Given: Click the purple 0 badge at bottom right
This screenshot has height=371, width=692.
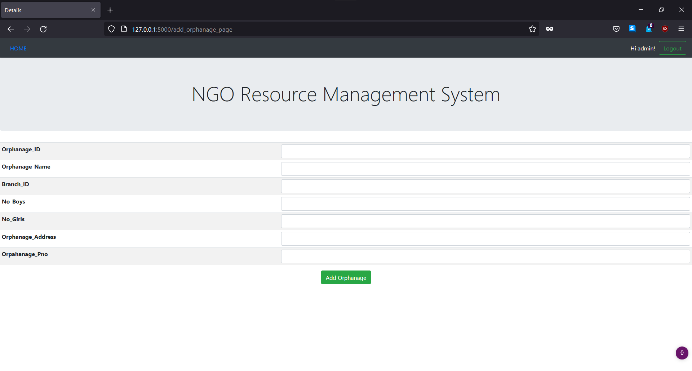Looking at the screenshot, I should pos(682,353).
